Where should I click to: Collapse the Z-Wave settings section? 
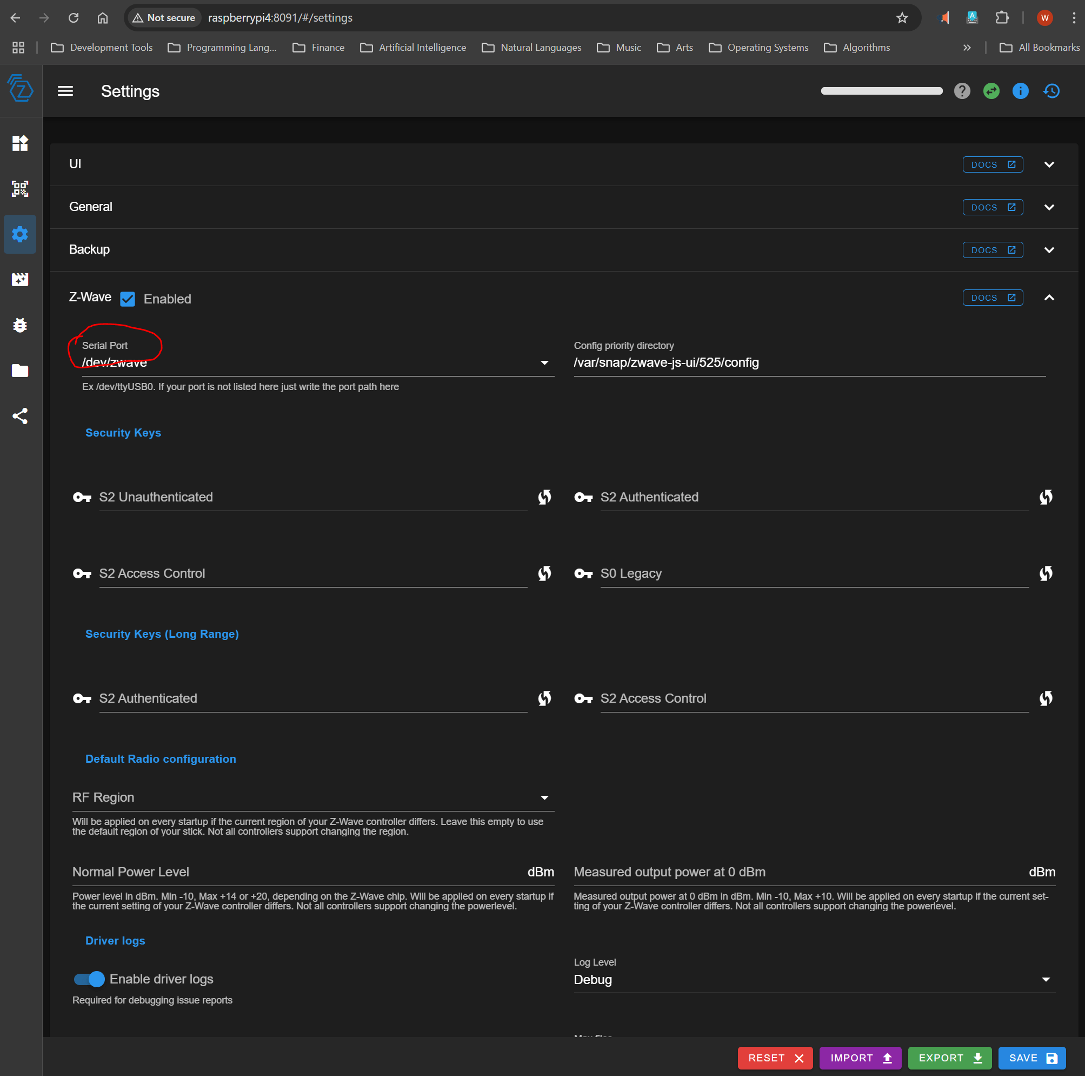point(1049,298)
